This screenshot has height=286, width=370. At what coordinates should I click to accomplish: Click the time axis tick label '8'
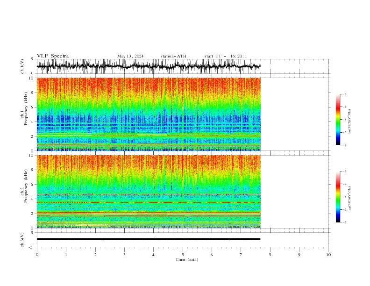tap(270, 255)
